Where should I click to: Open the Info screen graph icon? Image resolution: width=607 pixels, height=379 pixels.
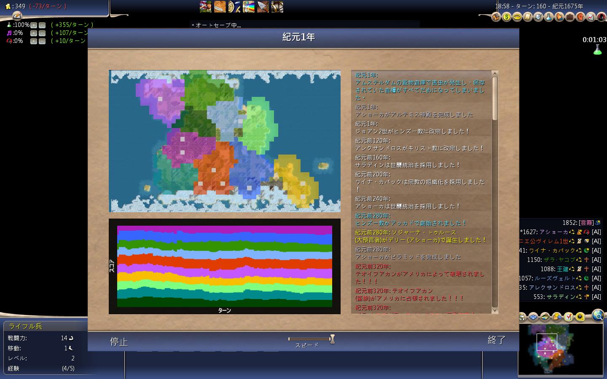coord(591,17)
